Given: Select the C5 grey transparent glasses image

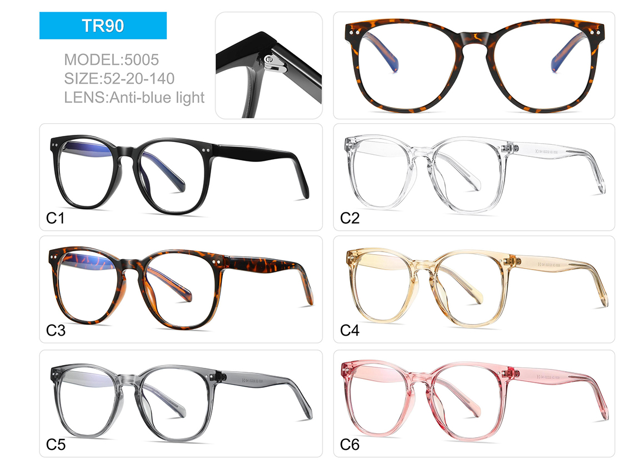Looking at the screenshot, I should point(181,403).
